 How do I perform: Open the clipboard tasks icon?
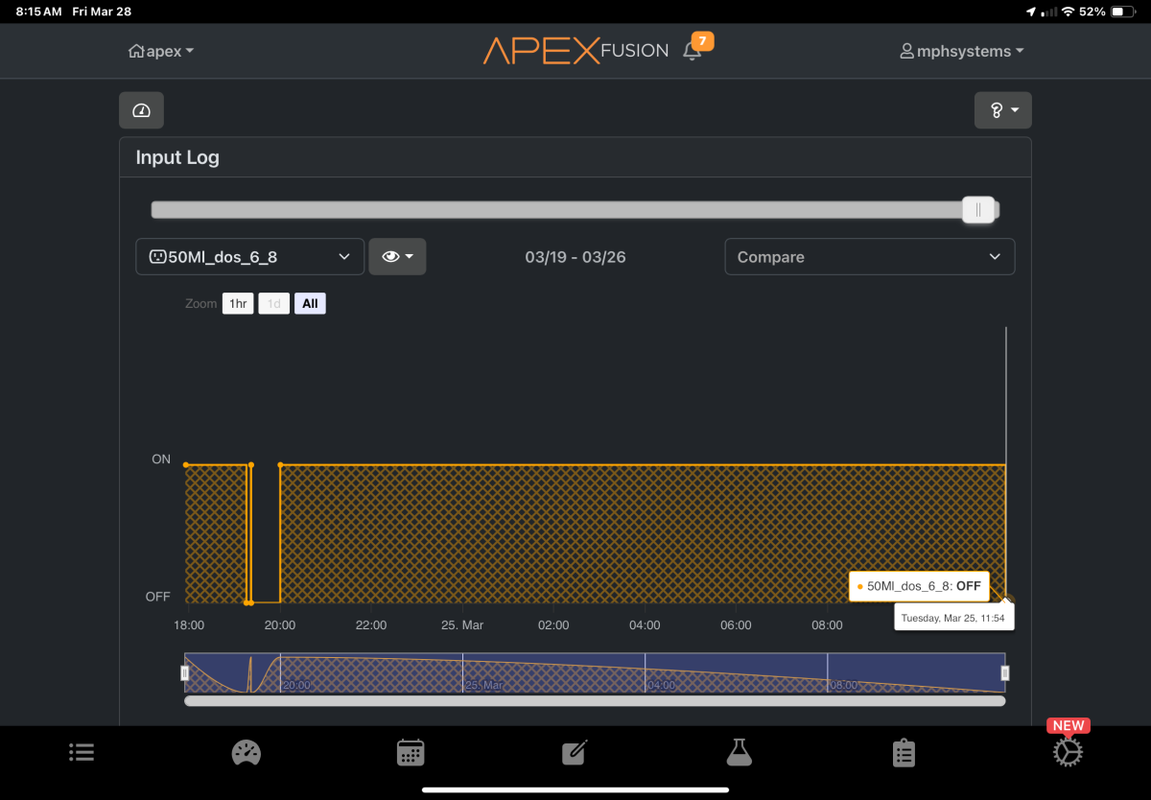pyautogui.click(x=904, y=753)
